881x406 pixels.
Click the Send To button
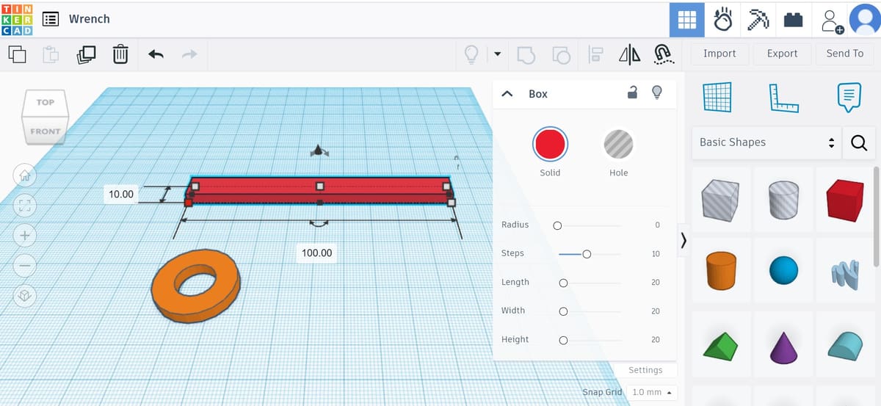pyautogui.click(x=845, y=54)
